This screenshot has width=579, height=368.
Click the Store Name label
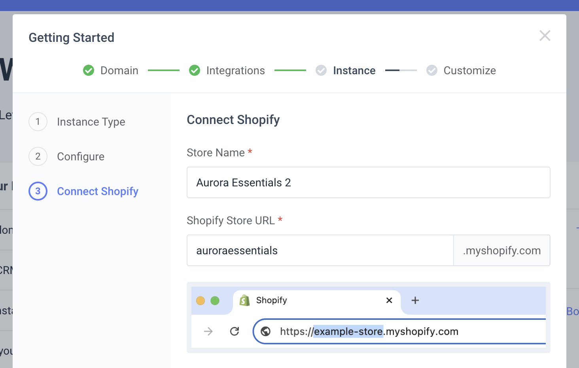tap(216, 152)
